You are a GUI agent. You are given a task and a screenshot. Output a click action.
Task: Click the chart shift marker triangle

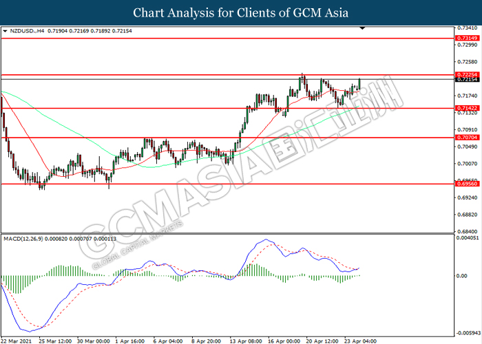click(362, 28)
